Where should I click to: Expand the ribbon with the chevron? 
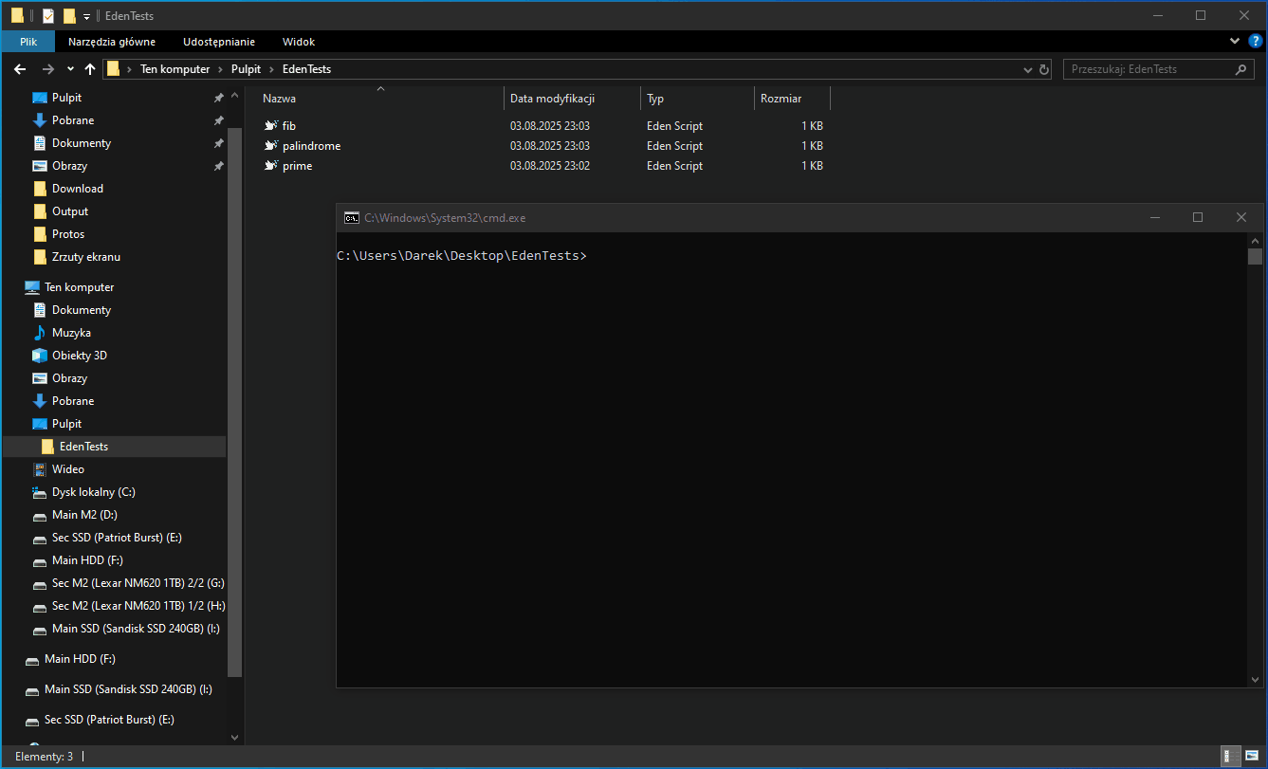1235,42
